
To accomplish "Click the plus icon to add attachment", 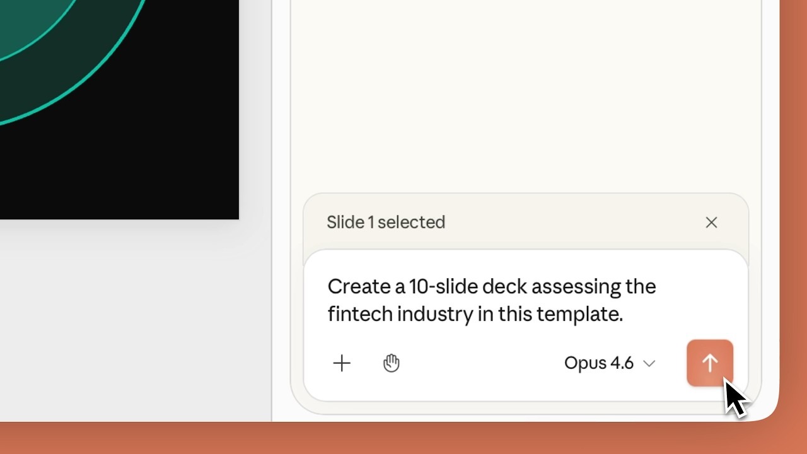I will click(342, 363).
